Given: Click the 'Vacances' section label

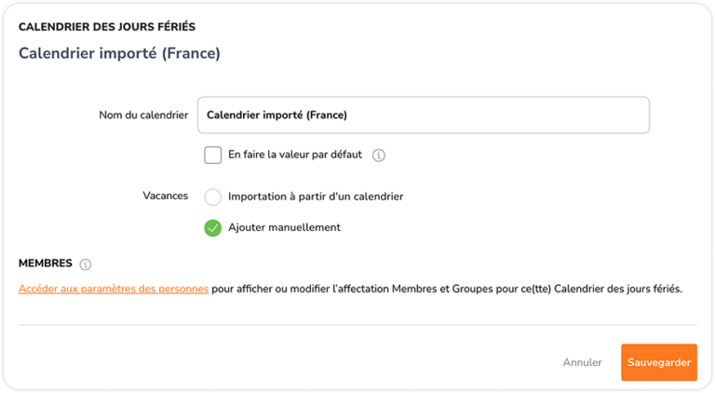Looking at the screenshot, I should click(x=165, y=196).
